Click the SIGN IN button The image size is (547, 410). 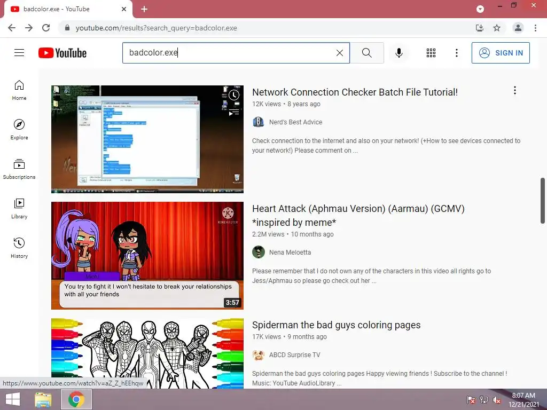pyautogui.click(x=501, y=53)
